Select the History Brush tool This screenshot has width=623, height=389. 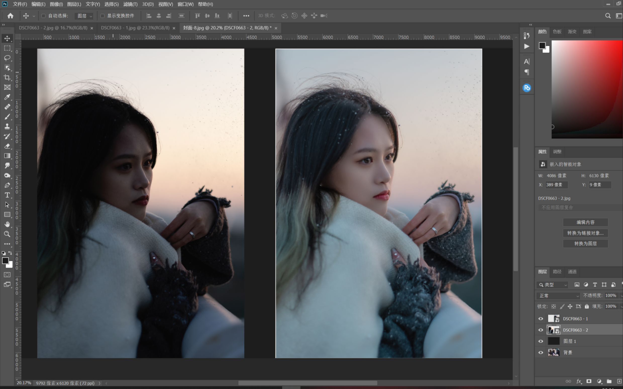pos(7,136)
